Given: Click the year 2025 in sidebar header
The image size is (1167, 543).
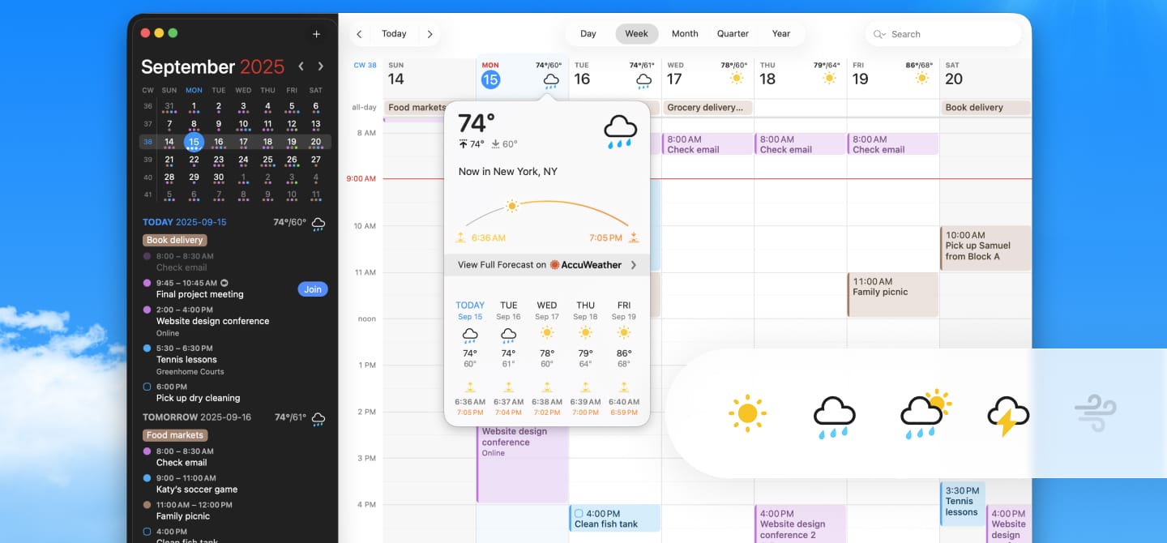Looking at the screenshot, I should 263,66.
